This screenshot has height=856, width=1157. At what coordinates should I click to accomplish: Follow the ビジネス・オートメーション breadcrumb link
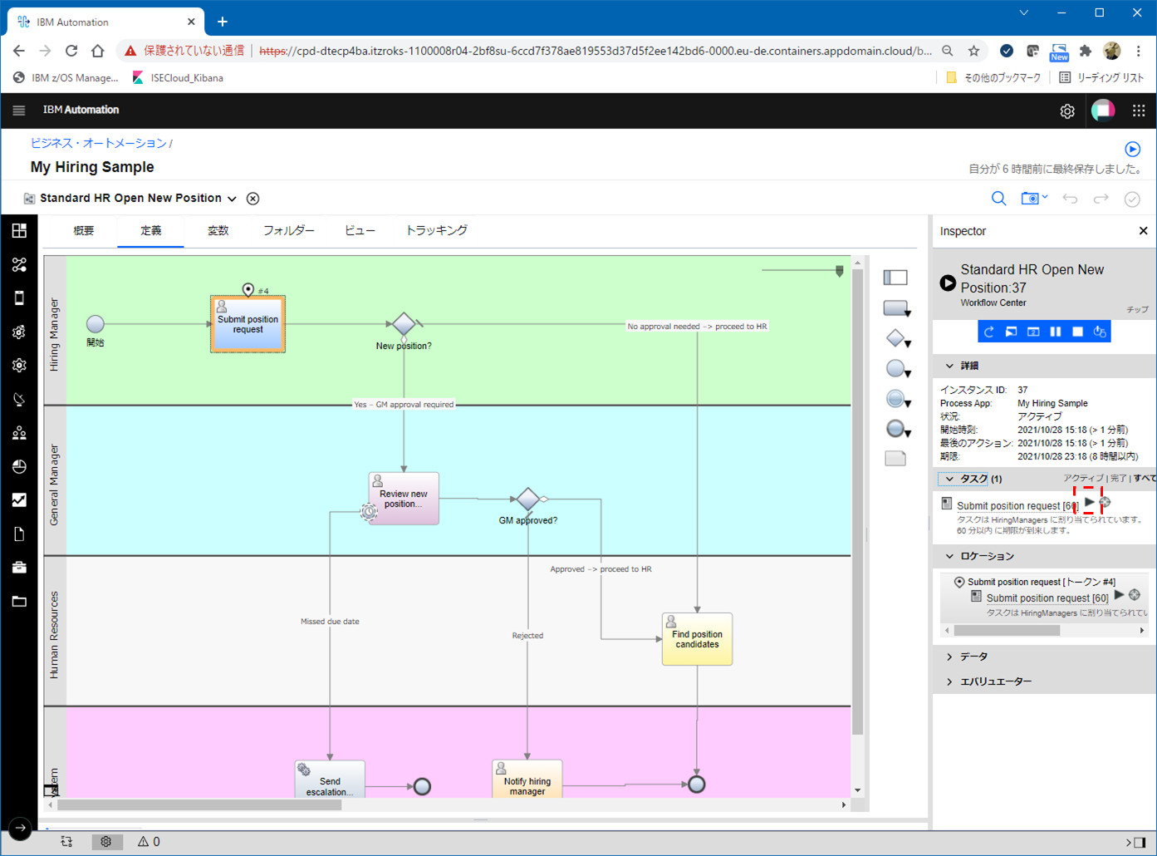pyautogui.click(x=99, y=143)
